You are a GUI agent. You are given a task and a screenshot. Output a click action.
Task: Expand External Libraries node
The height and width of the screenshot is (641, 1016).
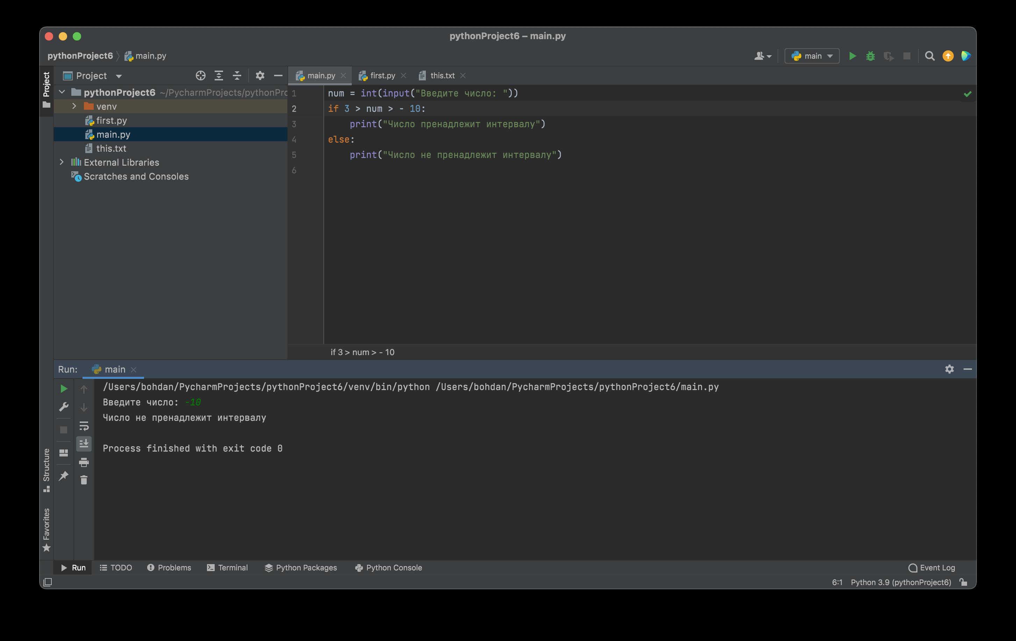point(62,162)
